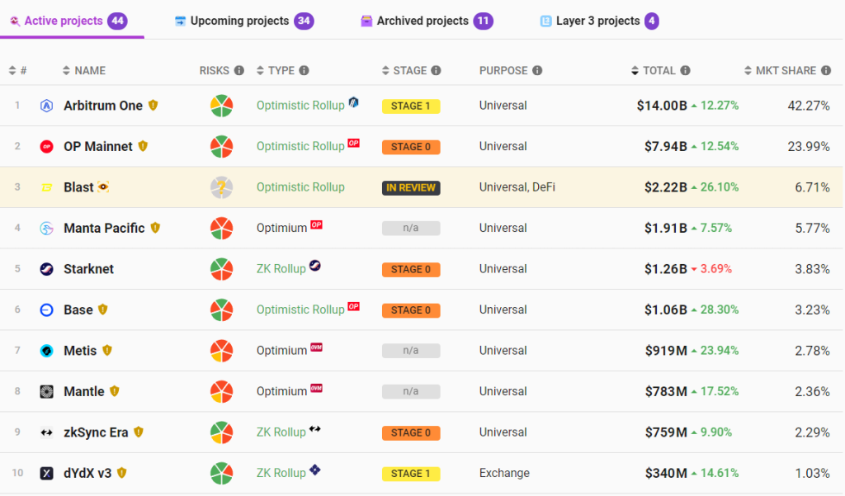Click the shield badge next to Metis

click(107, 351)
